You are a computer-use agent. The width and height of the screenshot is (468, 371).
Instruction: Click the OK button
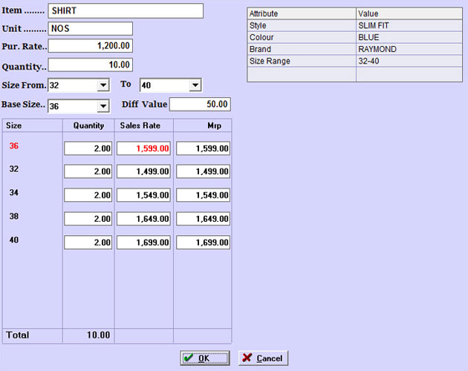coord(204,358)
